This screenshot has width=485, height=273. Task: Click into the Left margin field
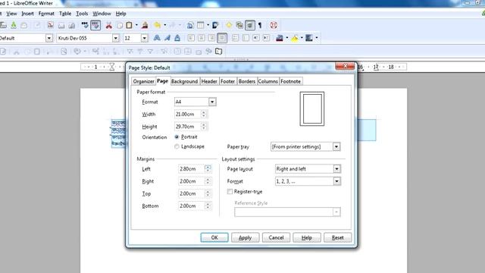click(191, 169)
